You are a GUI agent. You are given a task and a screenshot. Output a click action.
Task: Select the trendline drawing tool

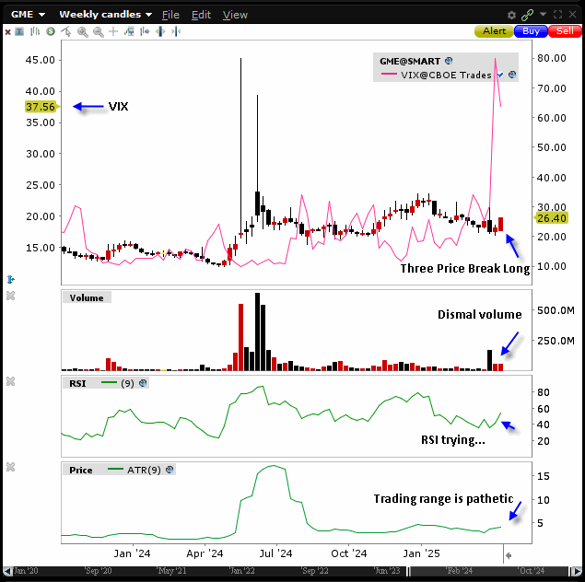pos(66,31)
